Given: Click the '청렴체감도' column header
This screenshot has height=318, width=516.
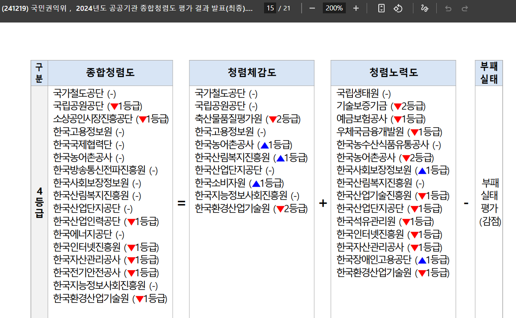Looking at the screenshot, I should pos(252,73).
